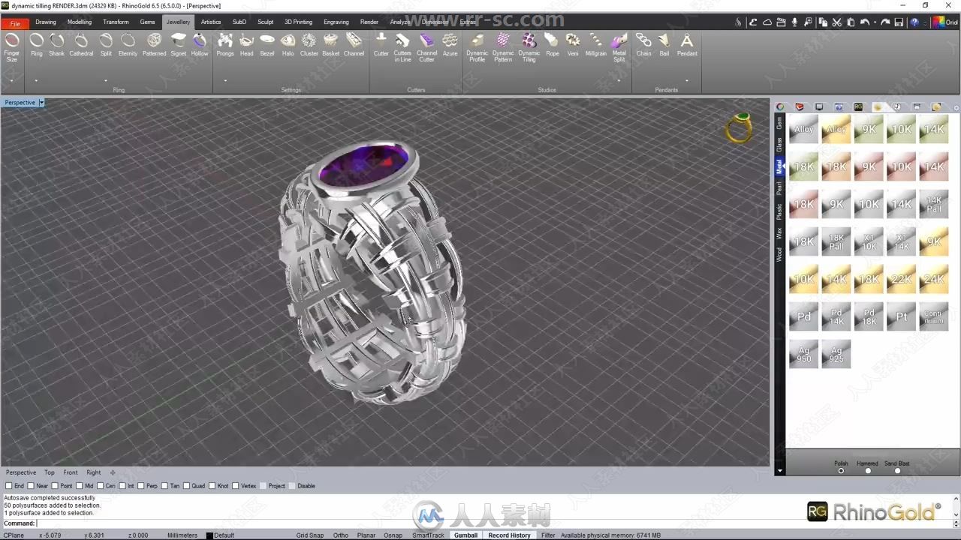Select the Signet ring tool
The width and height of the screenshot is (961, 540).
[x=179, y=45]
